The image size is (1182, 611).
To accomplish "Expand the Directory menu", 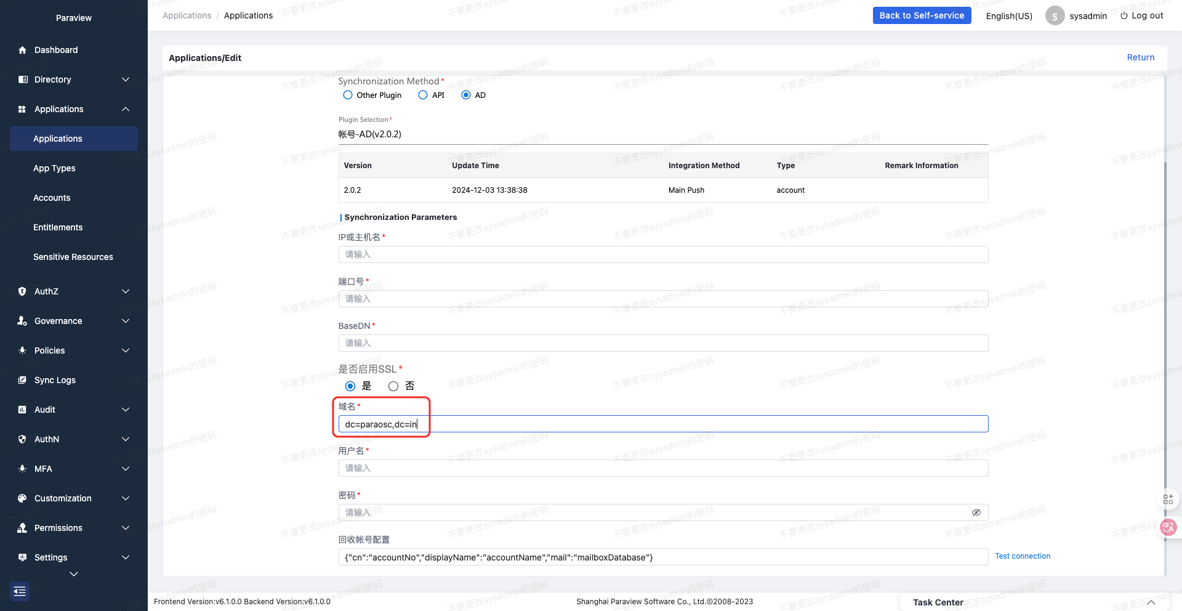I will tap(74, 79).
